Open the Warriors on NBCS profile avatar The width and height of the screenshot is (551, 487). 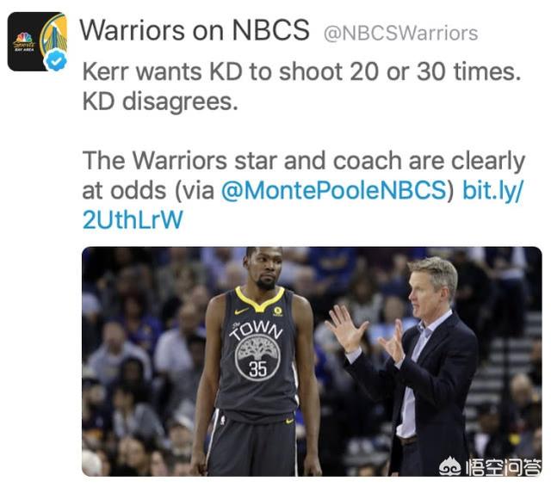tap(37, 41)
